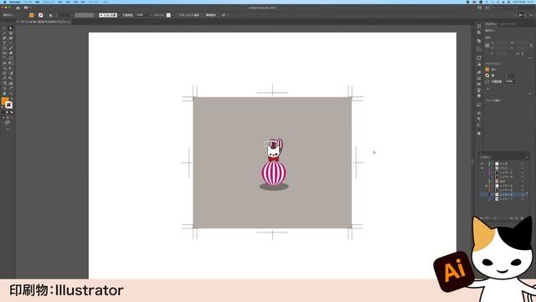Screen dimensions: 536x302
Task: Choose the Eraser tool
Action: [x=11, y=53]
